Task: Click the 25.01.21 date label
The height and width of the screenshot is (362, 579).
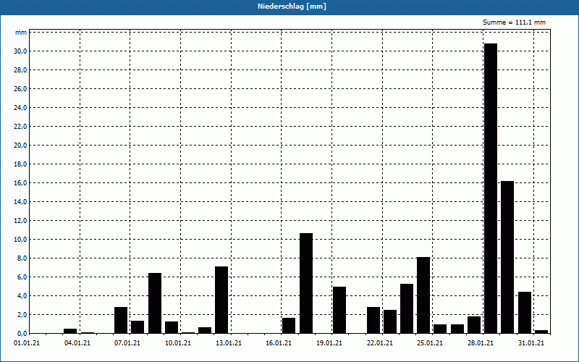Action: (x=430, y=343)
